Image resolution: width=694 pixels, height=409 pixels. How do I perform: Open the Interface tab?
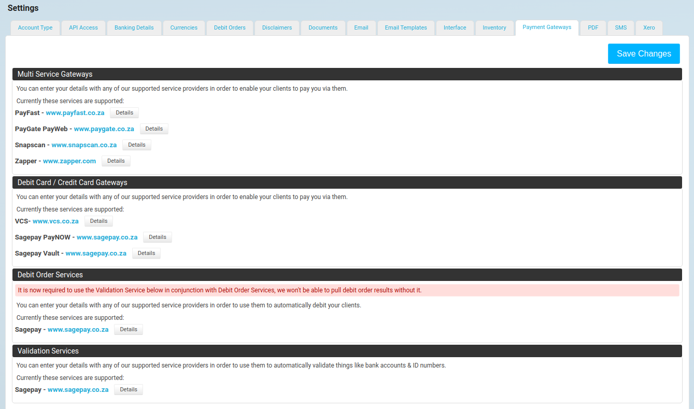click(x=455, y=27)
